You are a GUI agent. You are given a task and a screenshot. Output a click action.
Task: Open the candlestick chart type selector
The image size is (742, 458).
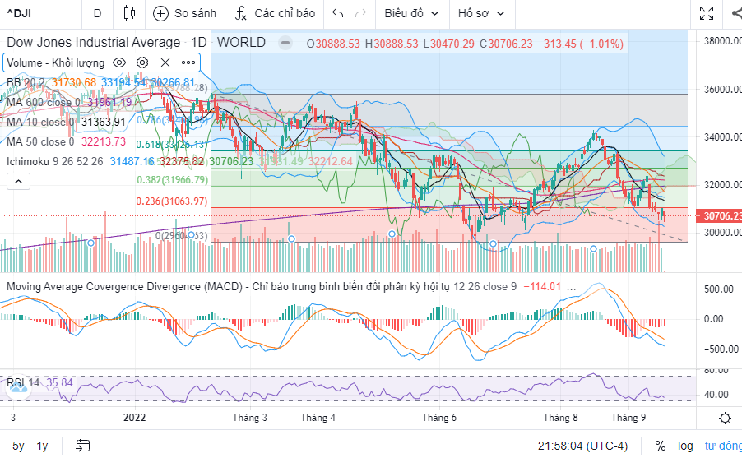coord(129,13)
